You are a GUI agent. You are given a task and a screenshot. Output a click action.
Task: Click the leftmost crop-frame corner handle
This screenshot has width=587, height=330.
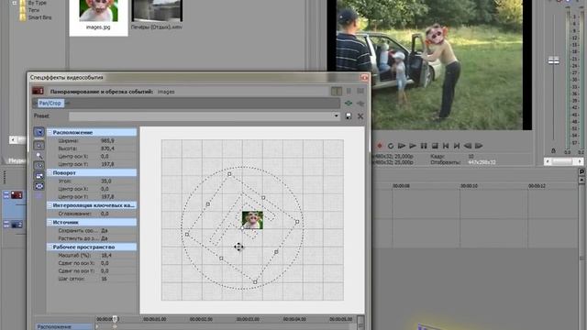tap(187, 235)
